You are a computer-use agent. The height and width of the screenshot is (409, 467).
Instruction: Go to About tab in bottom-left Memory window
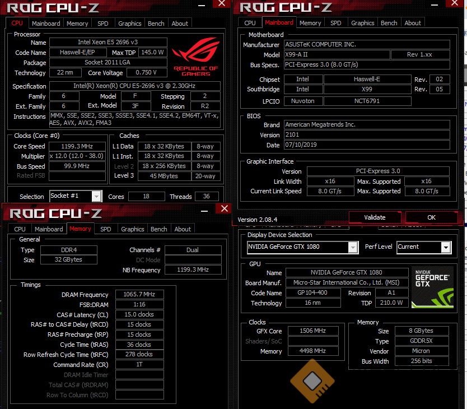click(183, 229)
